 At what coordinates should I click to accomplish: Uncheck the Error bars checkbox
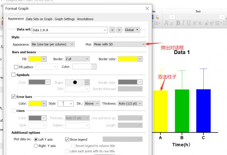coord(14,97)
